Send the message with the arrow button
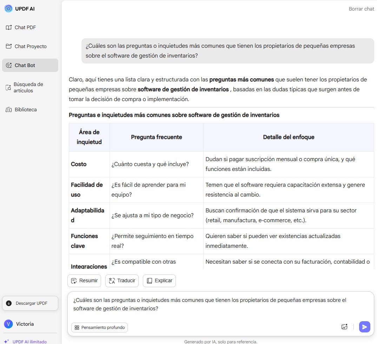This screenshot has width=377, height=344. pos(364,327)
